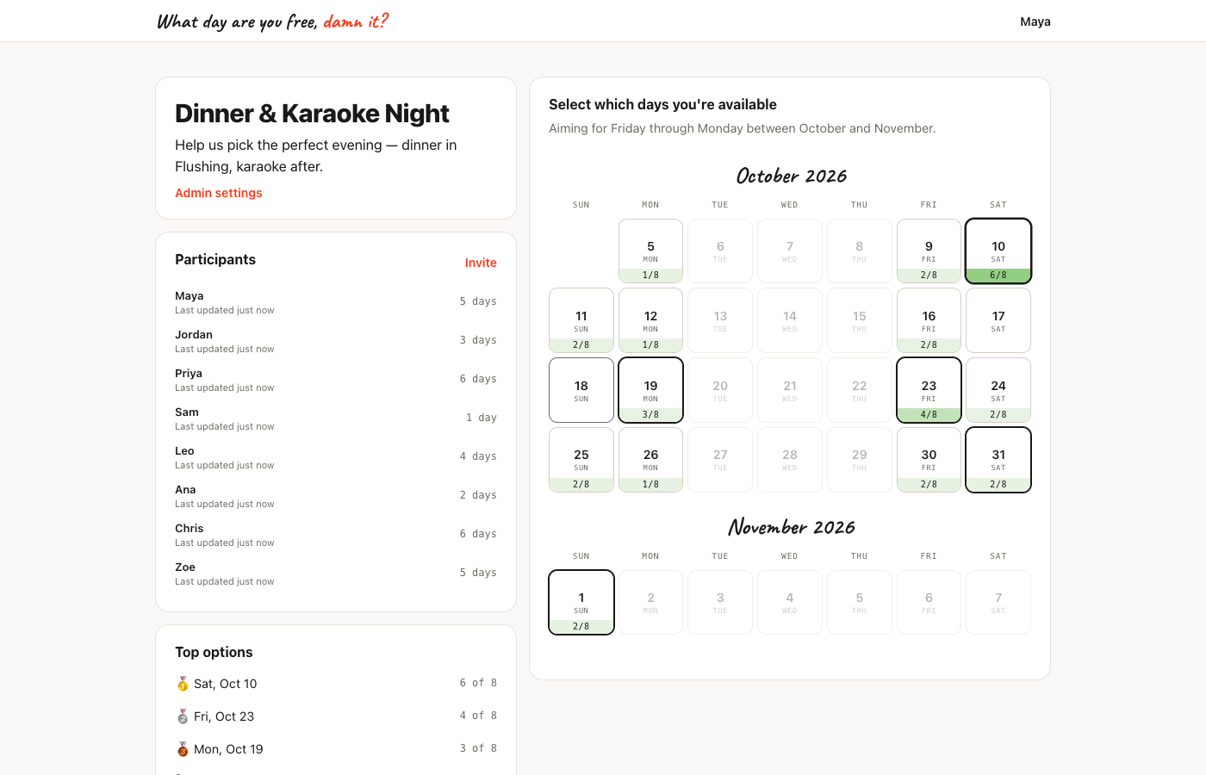This screenshot has height=775, width=1206.
Task: Select Zoe in the participants list
Action: click(336, 573)
